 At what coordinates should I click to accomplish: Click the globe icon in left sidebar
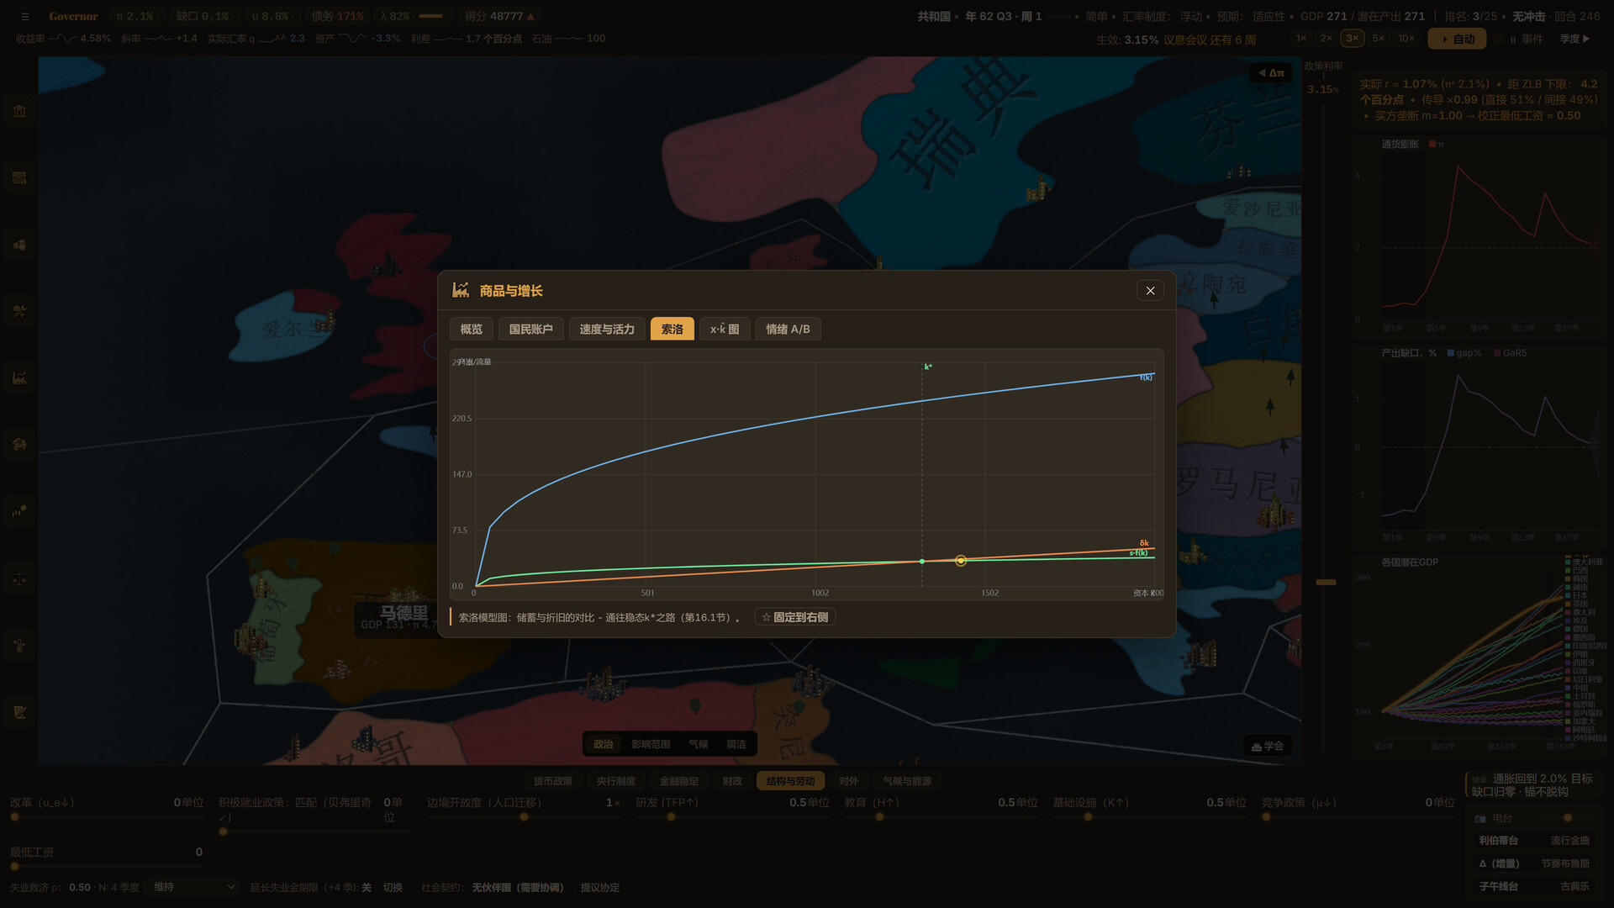pos(19,445)
